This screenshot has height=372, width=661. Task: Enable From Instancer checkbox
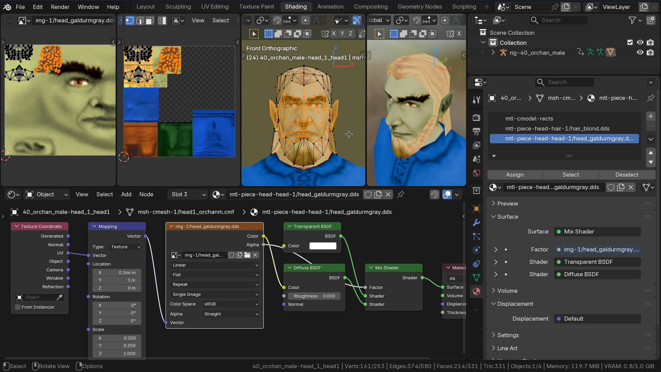pyautogui.click(x=18, y=307)
